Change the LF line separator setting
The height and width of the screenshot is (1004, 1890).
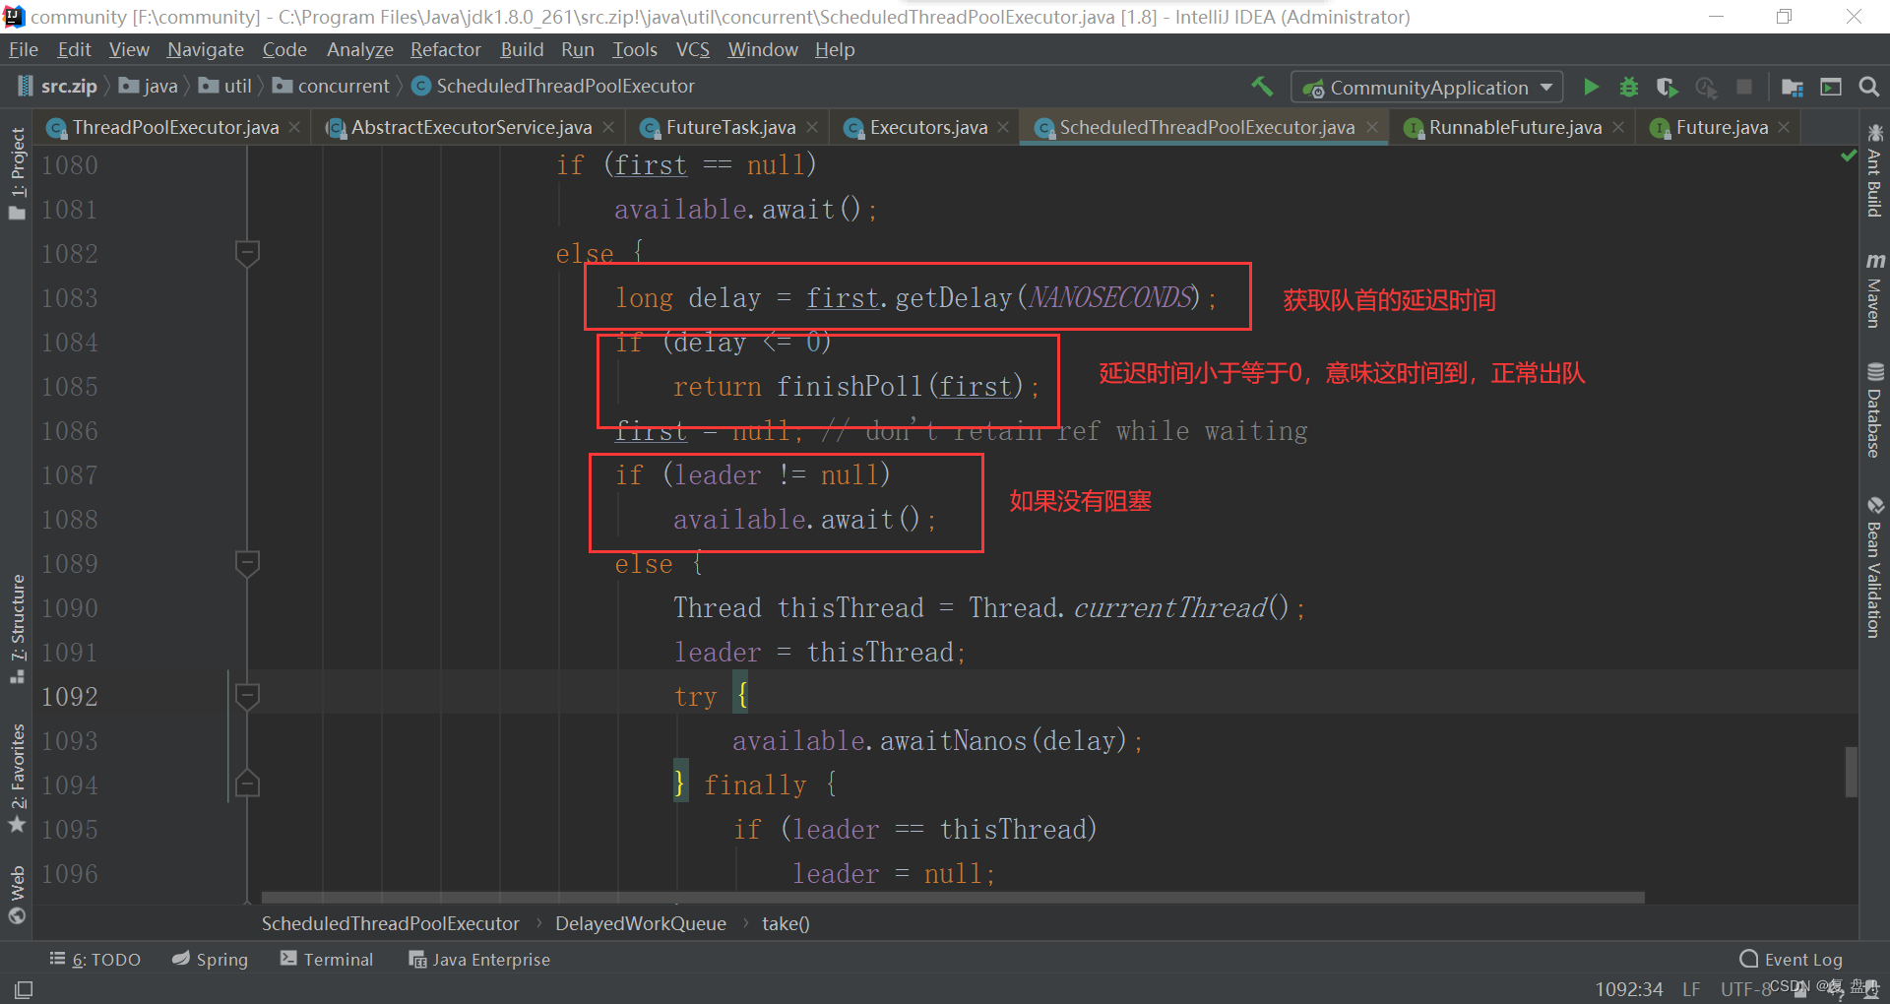[1691, 989]
